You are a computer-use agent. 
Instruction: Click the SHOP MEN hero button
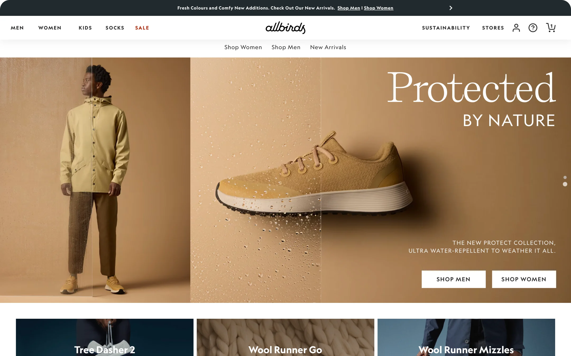click(x=453, y=279)
